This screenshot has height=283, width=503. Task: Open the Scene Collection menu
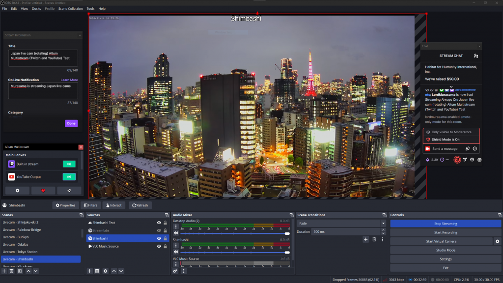tap(71, 9)
